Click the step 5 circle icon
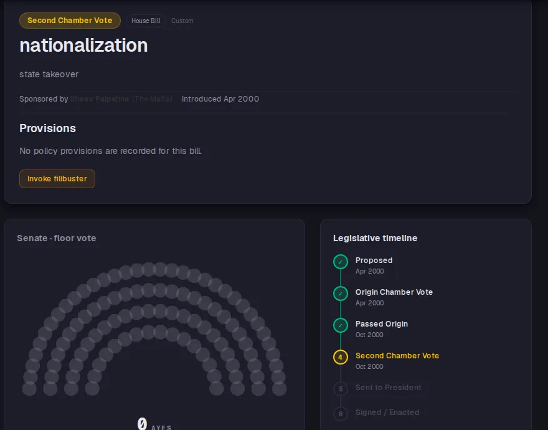The image size is (548, 430). (341, 389)
